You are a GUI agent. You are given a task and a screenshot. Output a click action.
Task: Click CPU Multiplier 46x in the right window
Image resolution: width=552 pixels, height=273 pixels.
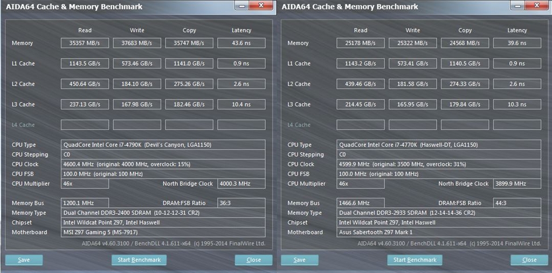(x=361, y=184)
